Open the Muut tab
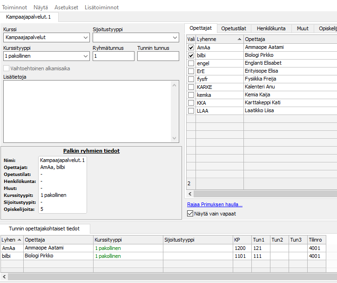The width and height of the screenshot is (337, 283). 303,28
